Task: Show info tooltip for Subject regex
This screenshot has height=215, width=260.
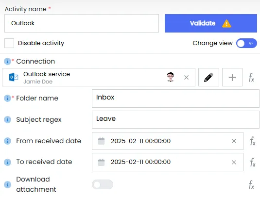Action: 7,119
